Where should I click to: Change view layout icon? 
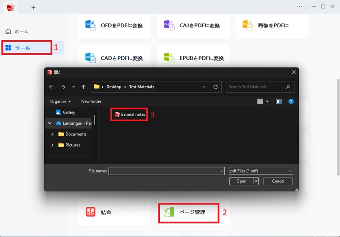tap(260, 101)
